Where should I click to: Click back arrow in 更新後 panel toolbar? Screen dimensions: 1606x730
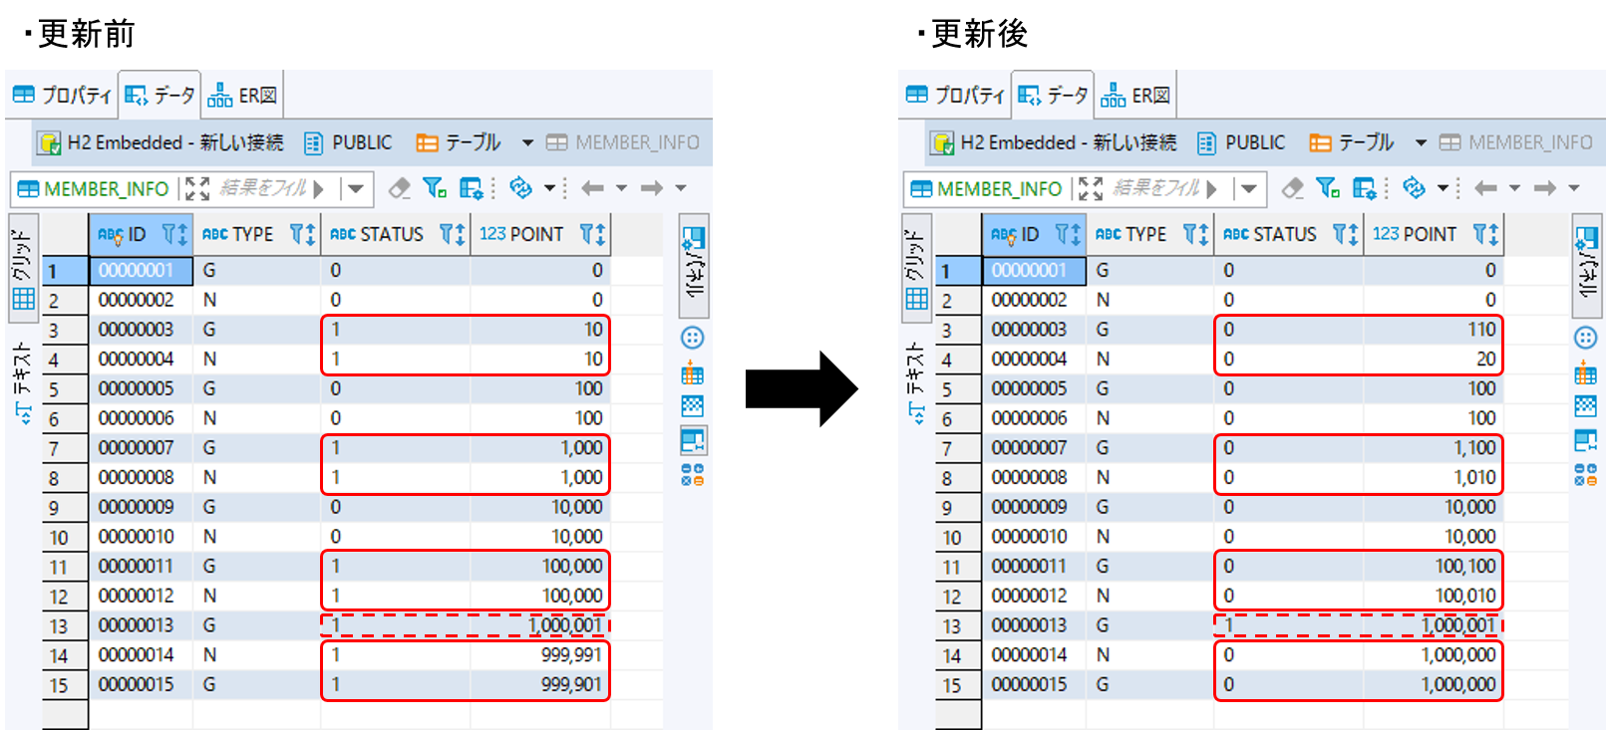tap(1485, 188)
